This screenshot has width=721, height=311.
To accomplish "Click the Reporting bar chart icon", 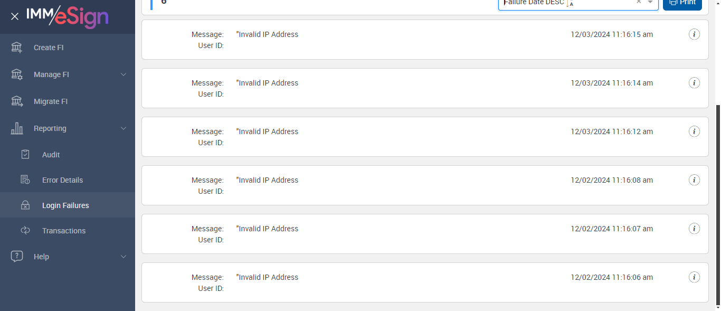I will coord(17,128).
